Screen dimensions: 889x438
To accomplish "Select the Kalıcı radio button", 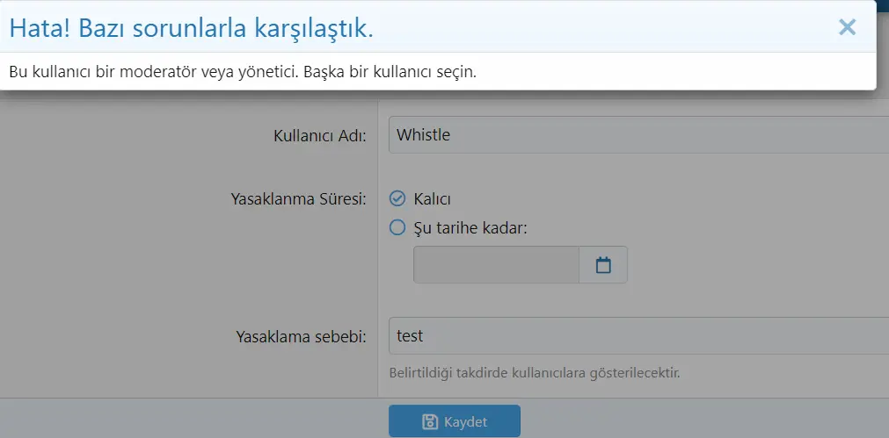I will click(397, 198).
